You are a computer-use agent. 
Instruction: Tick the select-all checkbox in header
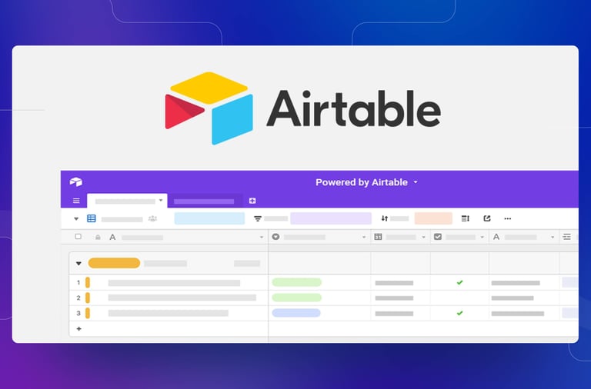click(78, 237)
